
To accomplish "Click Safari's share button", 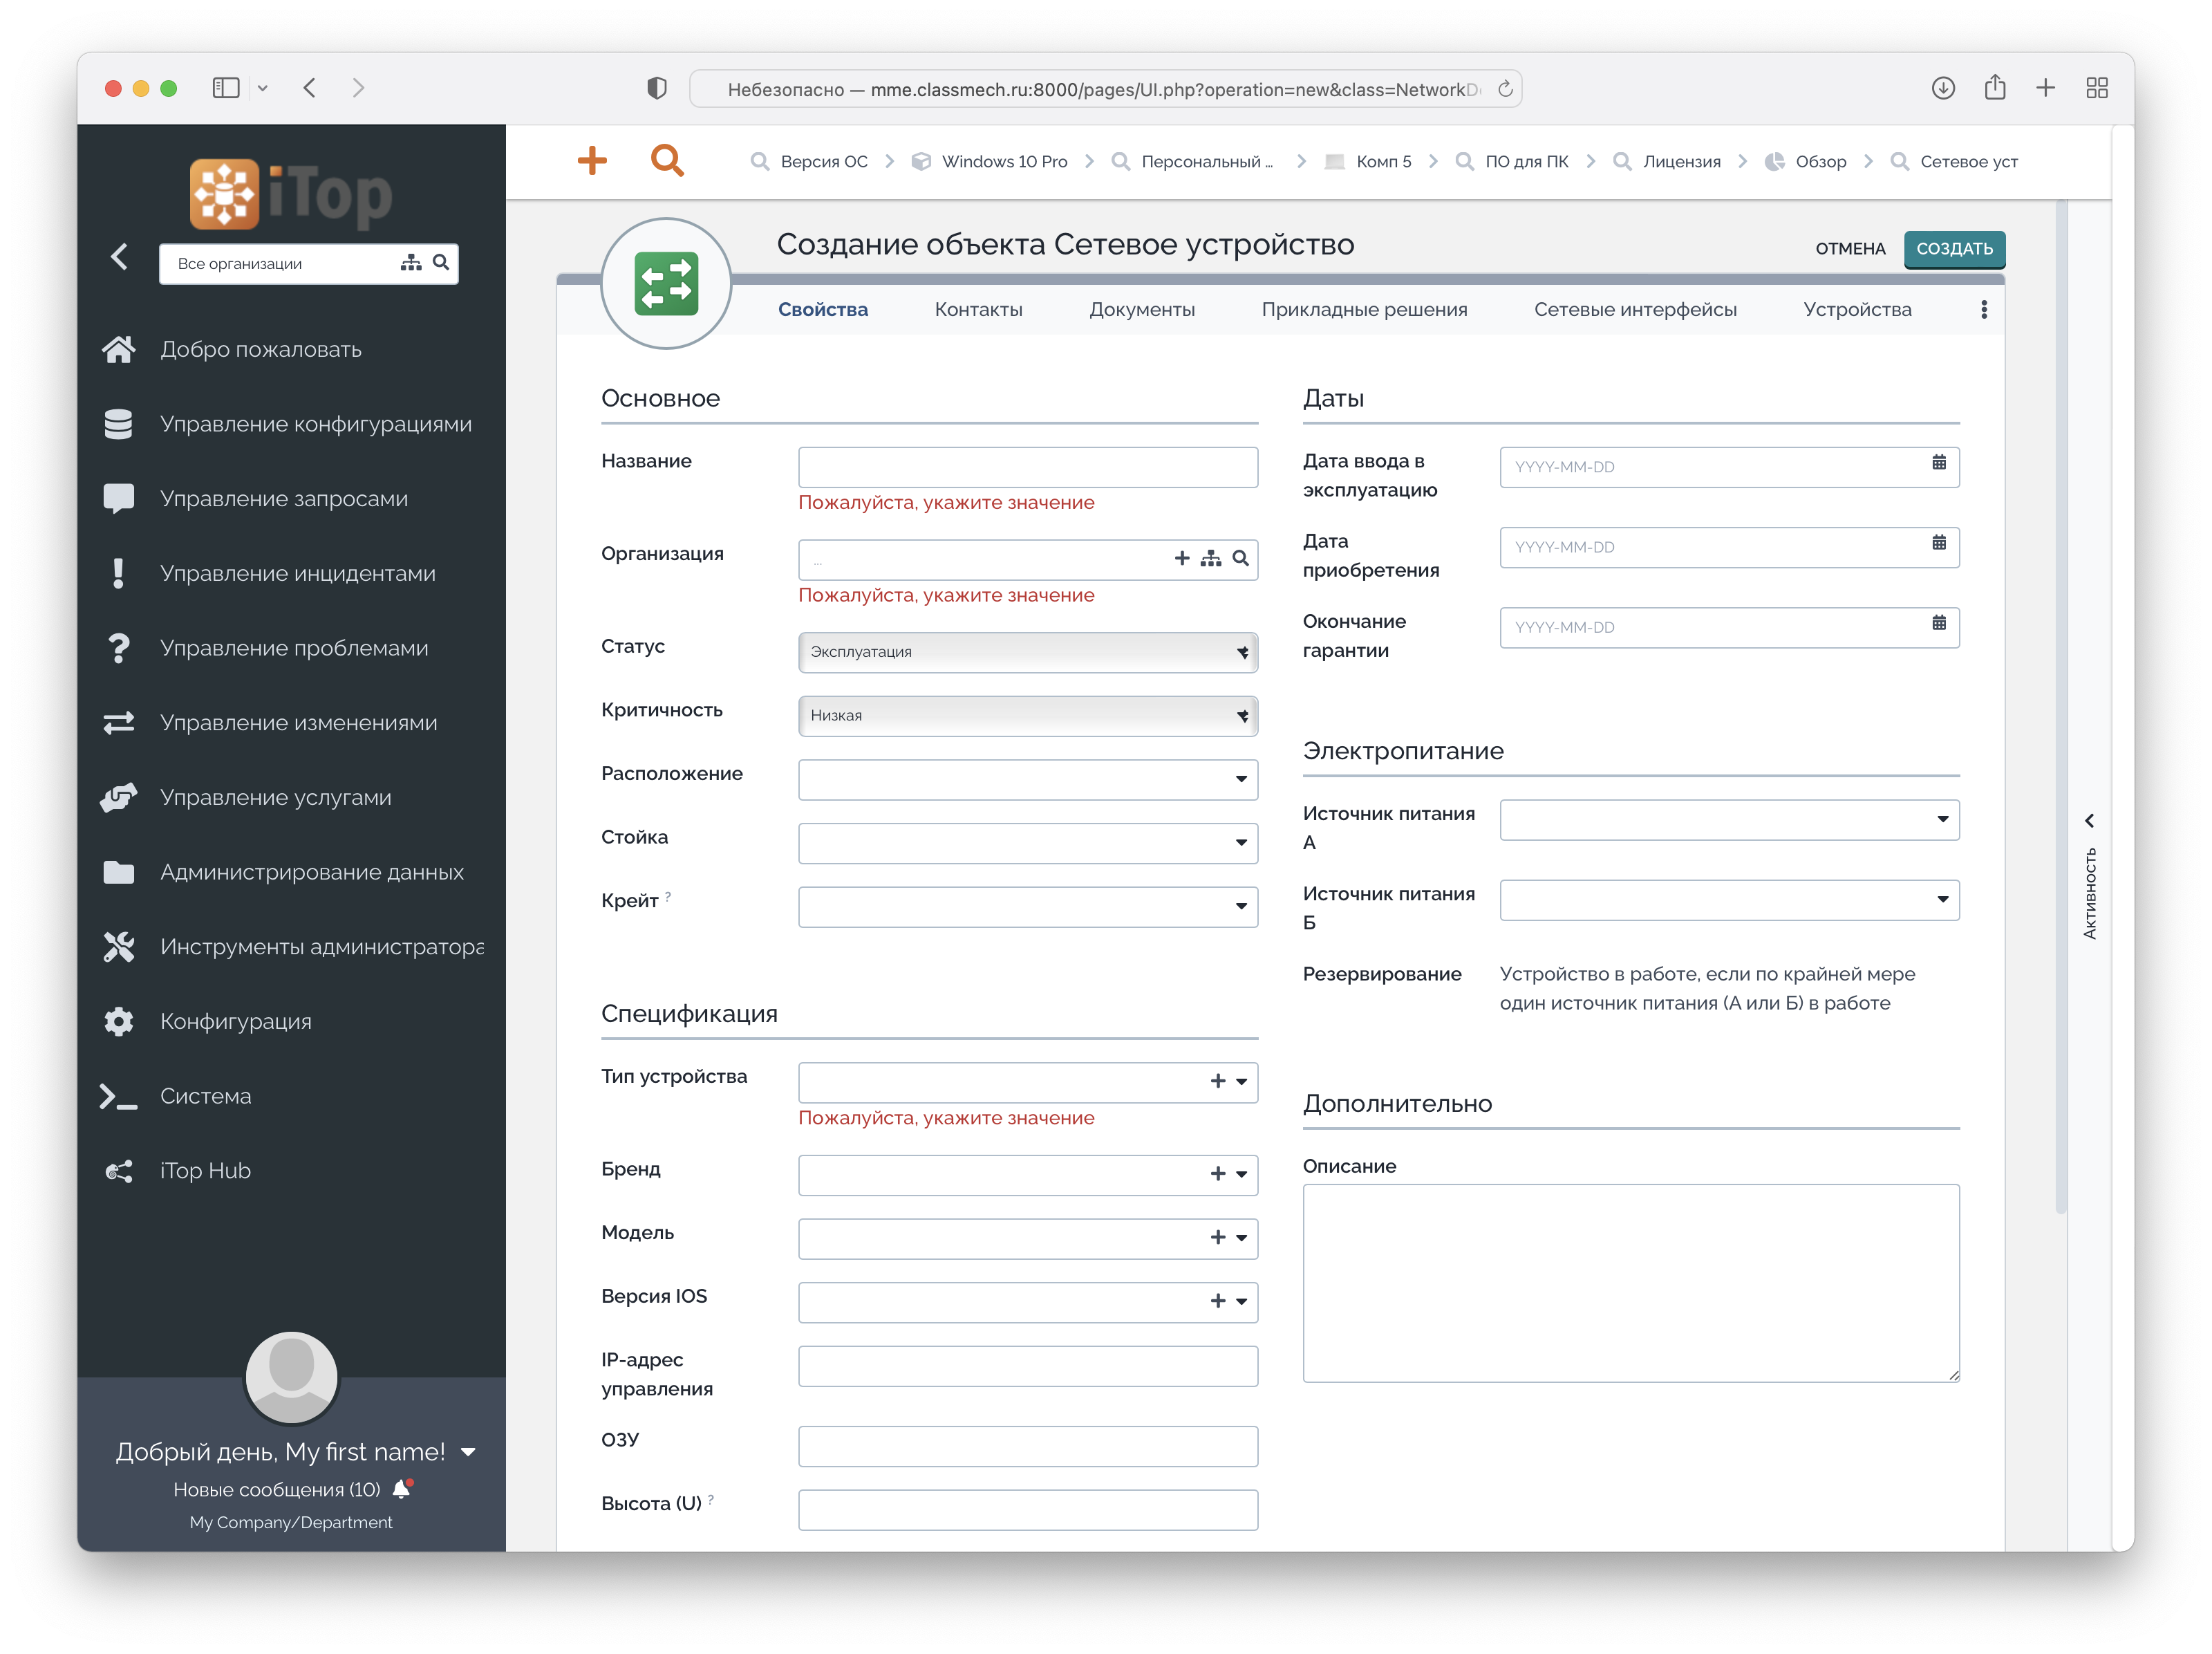I will coord(1994,87).
